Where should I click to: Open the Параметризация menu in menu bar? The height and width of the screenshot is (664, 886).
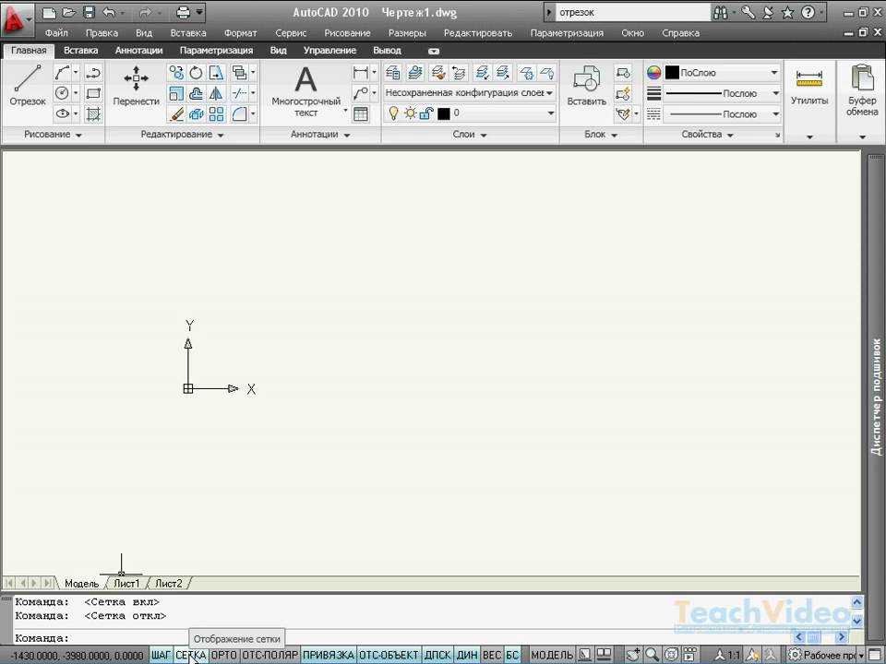click(x=567, y=33)
